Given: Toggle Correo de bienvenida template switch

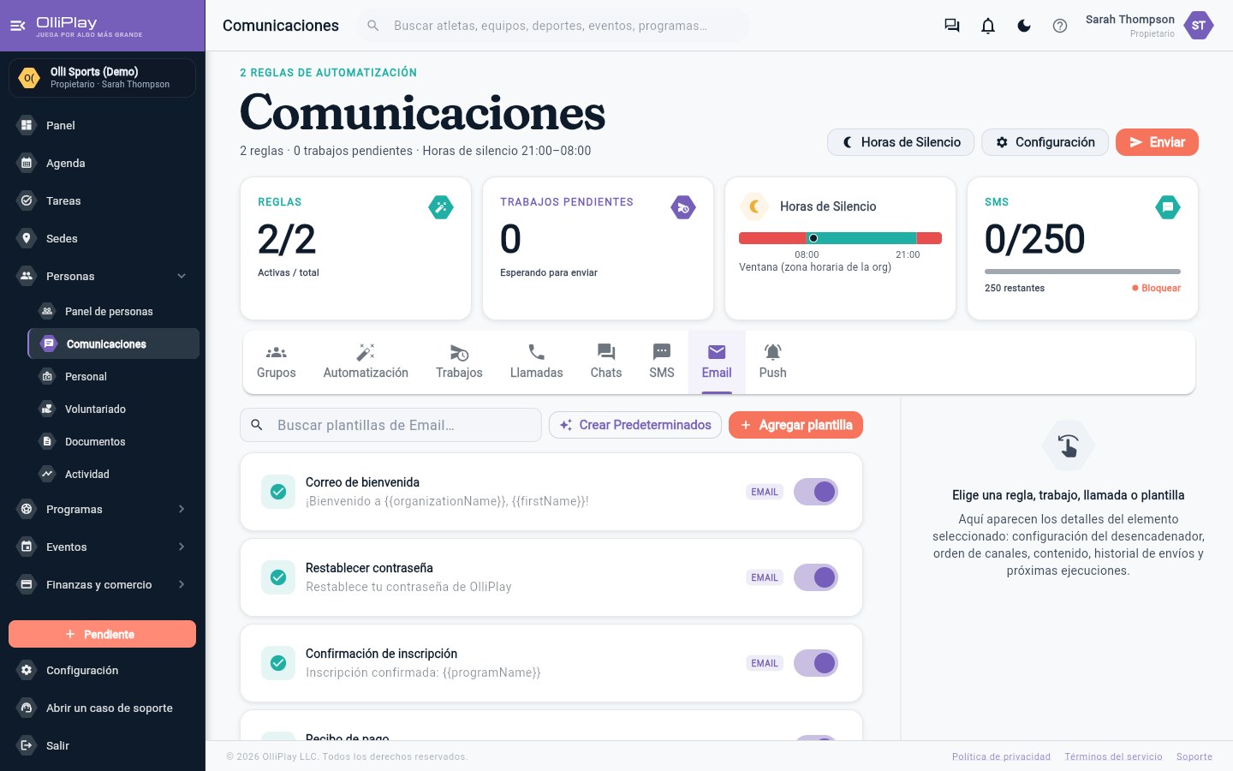Looking at the screenshot, I should [x=816, y=492].
